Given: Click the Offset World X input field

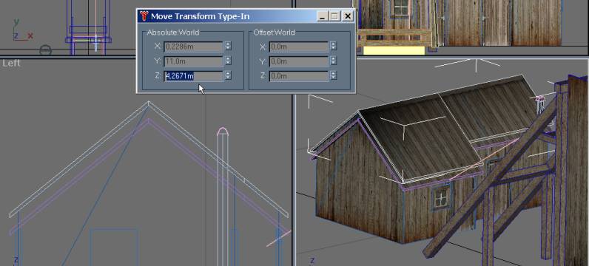Looking at the screenshot, I should pyautogui.click(x=299, y=47).
